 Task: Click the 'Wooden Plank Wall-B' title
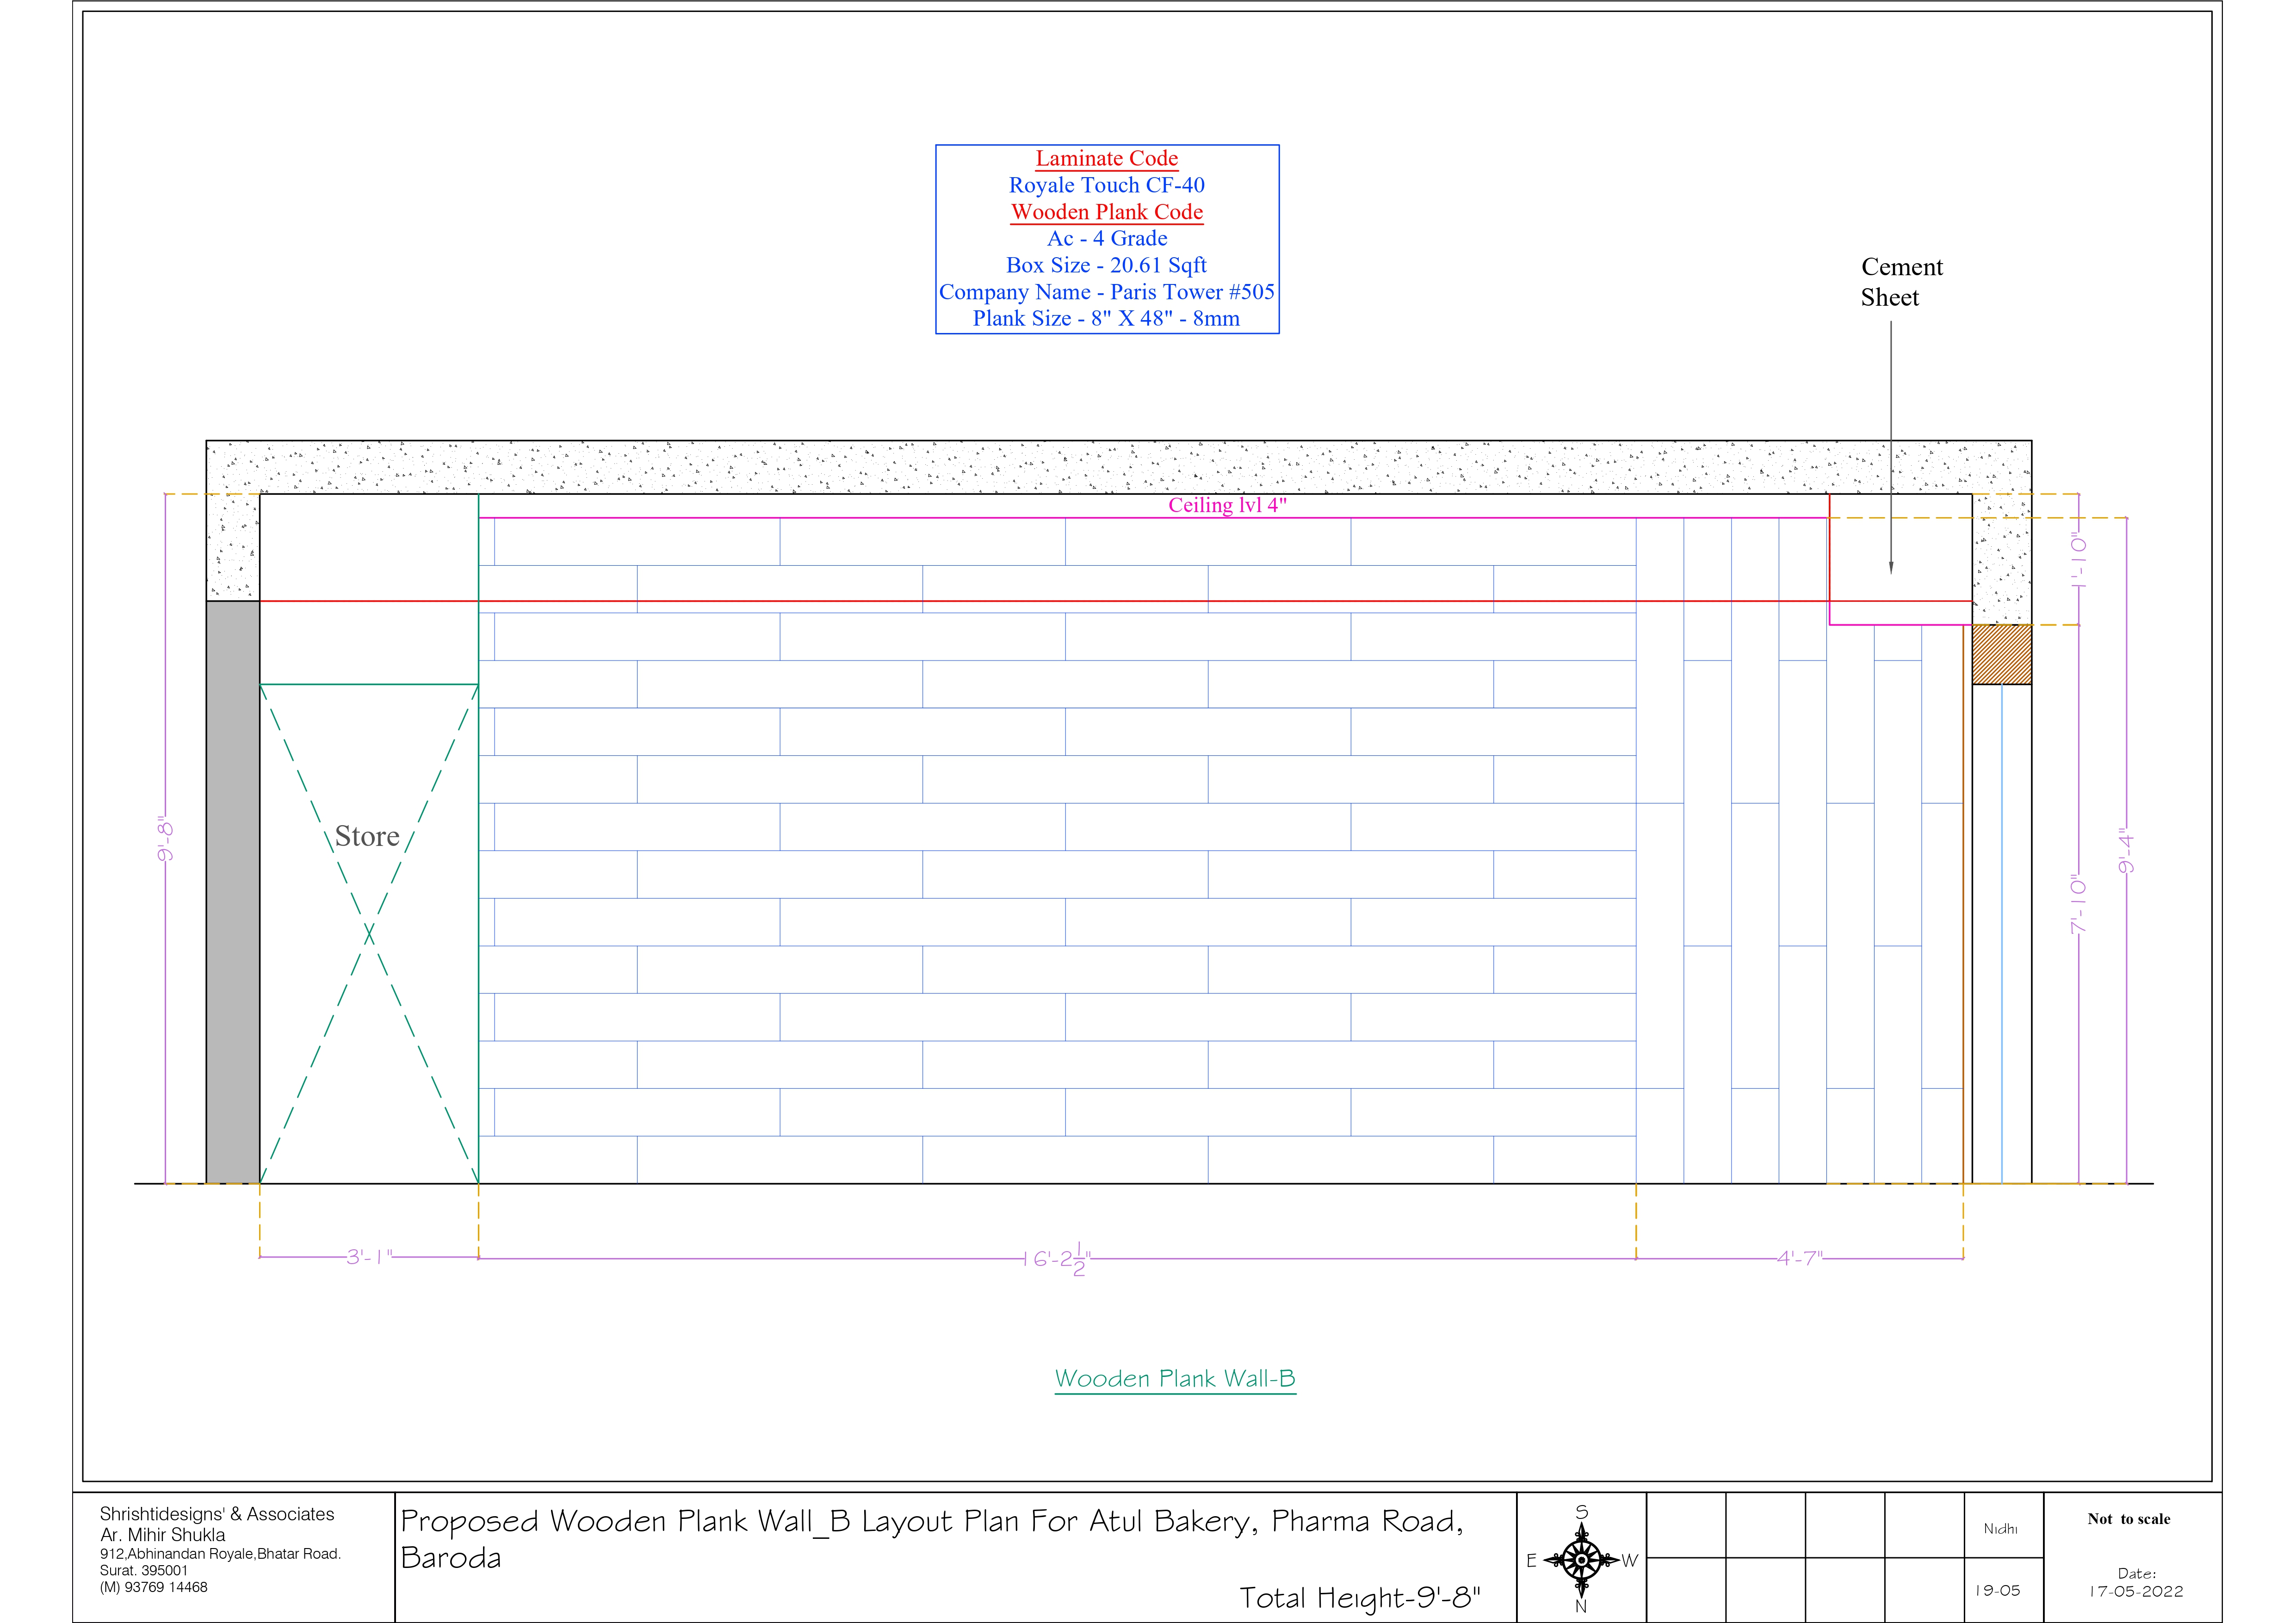coord(1175,1379)
